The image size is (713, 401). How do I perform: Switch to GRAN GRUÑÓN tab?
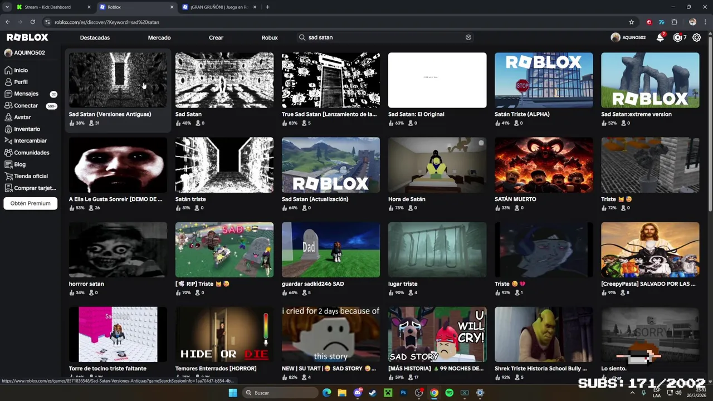coord(220,7)
